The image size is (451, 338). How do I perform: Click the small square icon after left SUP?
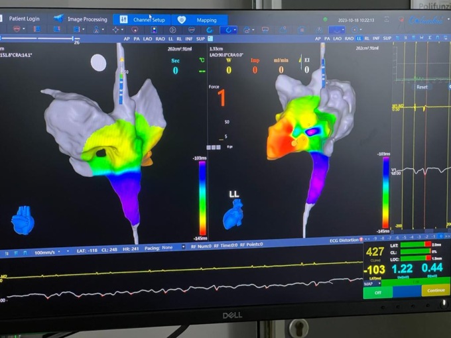[x=210, y=38]
